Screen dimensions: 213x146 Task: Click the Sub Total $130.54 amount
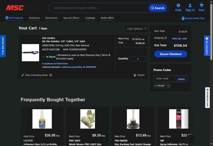[x=180, y=45]
